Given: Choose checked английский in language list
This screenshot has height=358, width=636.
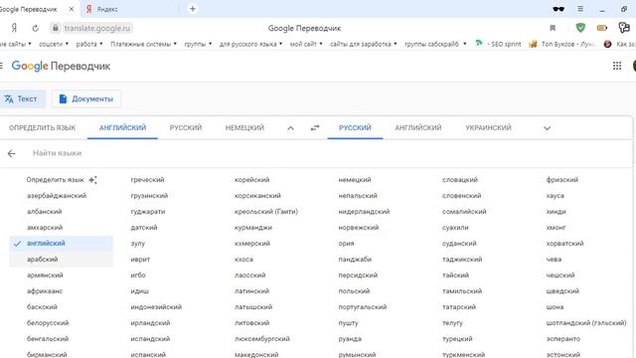Looking at the screenshot, I should coord(61,243).
